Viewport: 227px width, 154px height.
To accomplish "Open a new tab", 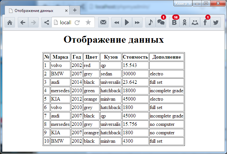I will (x=75, y=10).
